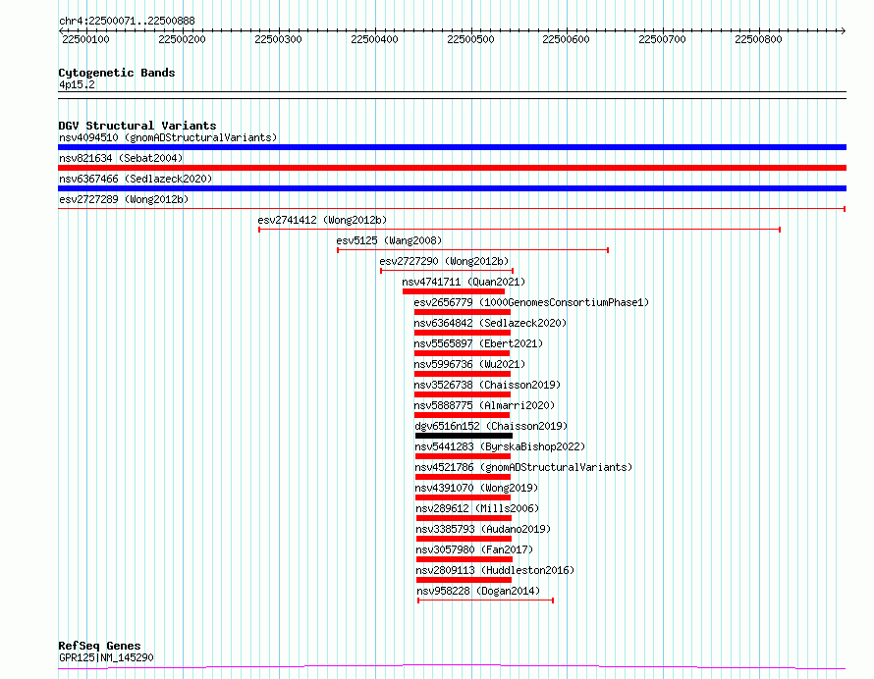
Task: Open variant nsv4741711 Quan2021 label
Action: click(x=464, y=282)
